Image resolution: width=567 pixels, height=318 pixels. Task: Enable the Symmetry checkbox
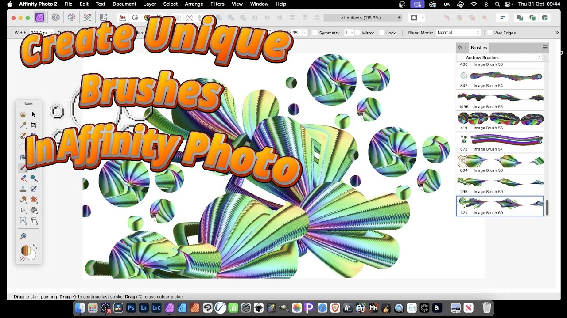(315, 33)
